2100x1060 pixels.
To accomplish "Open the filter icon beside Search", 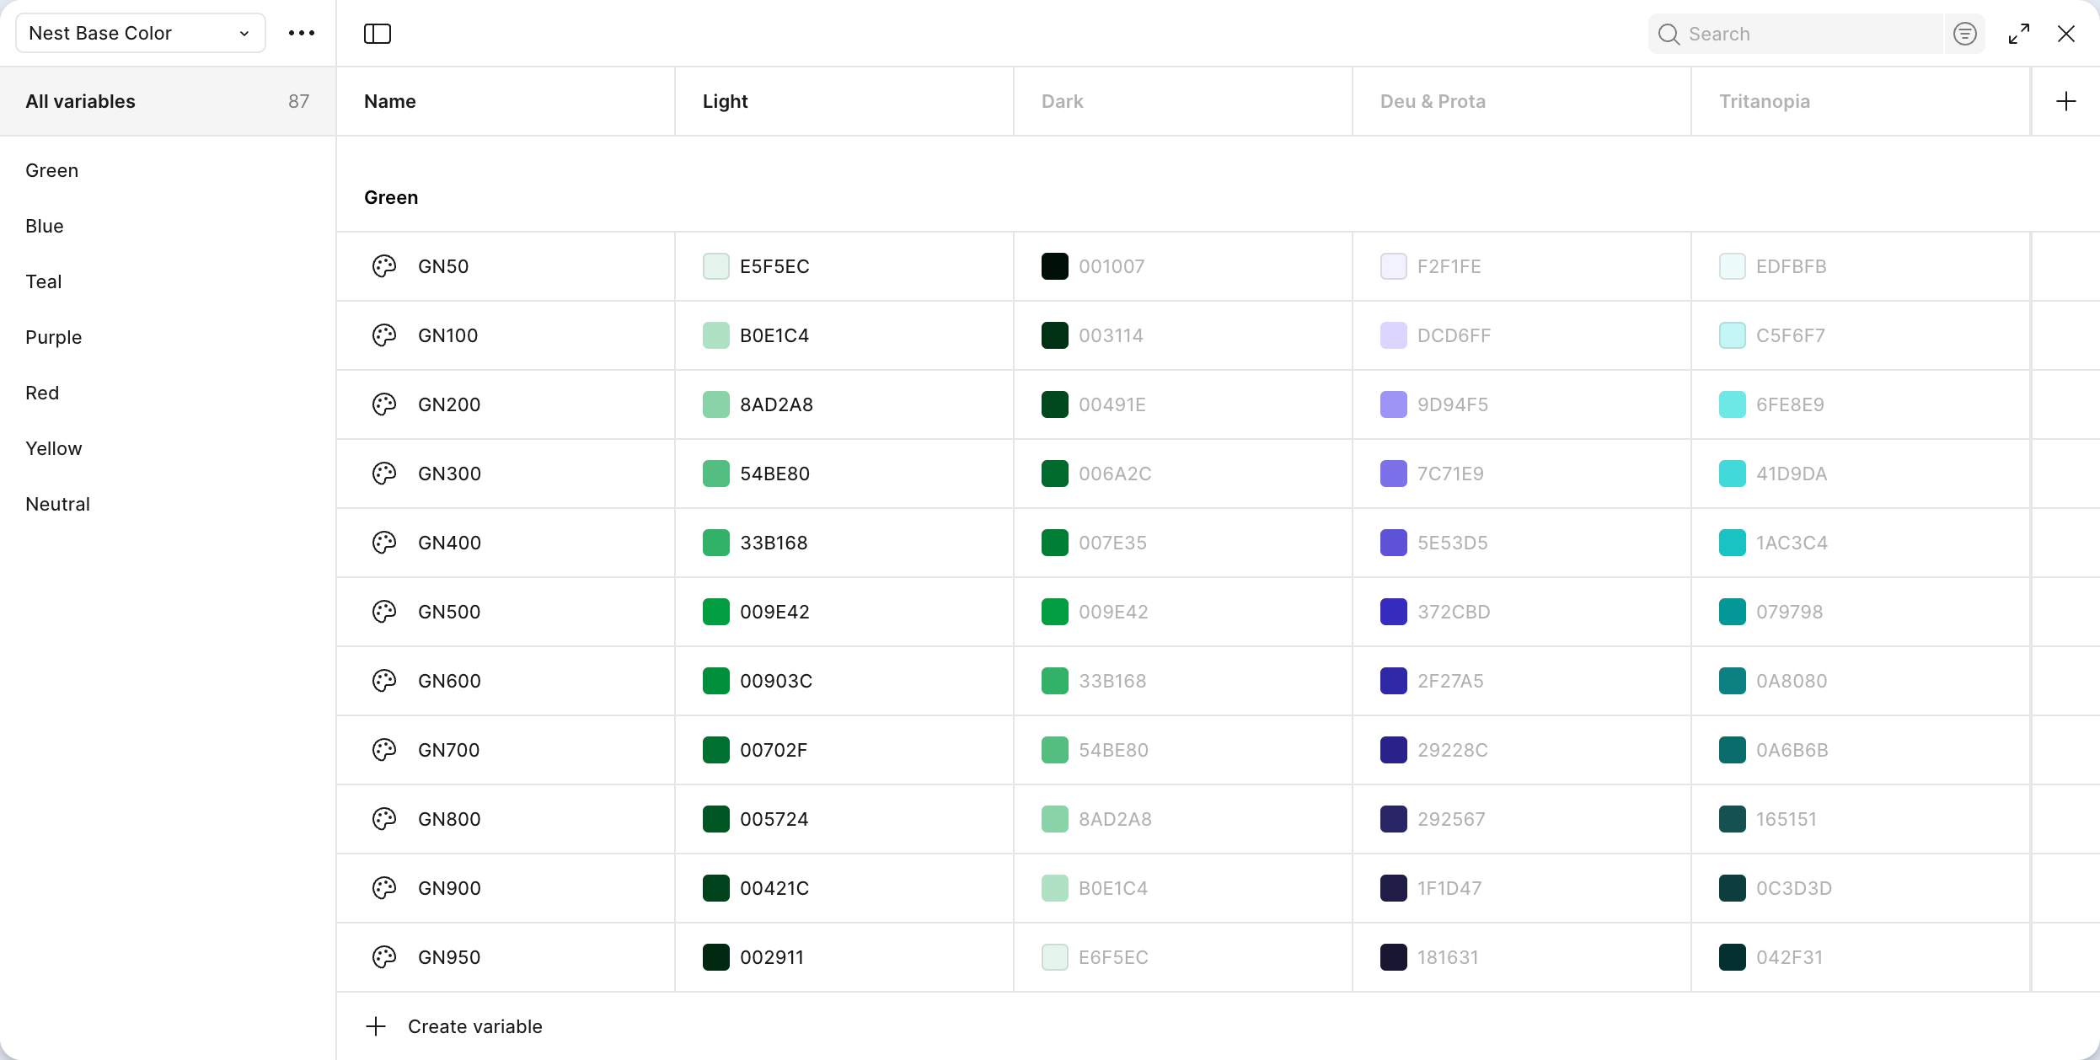I will pyautogui.click(x=1965, y=34).
